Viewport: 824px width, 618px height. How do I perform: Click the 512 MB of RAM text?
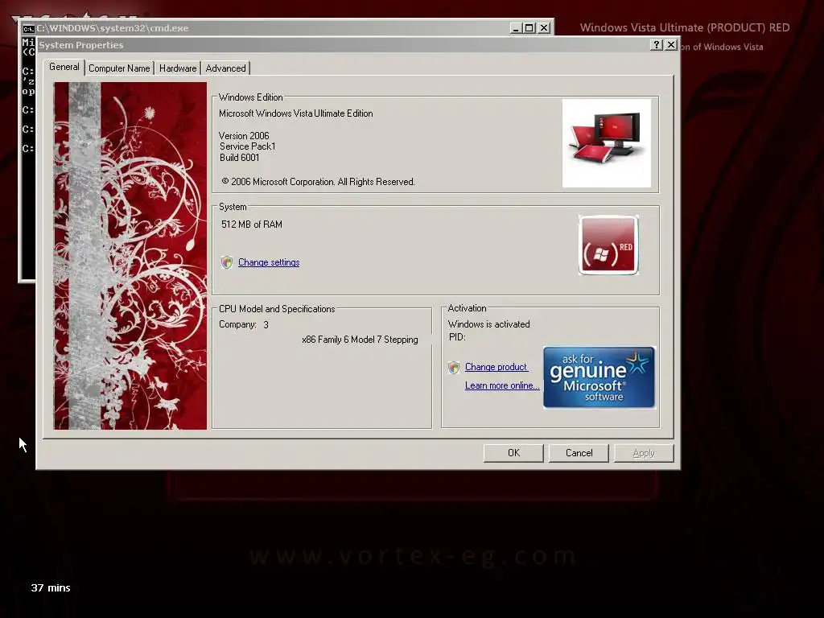tap(252, 225)
